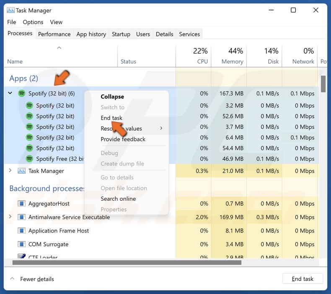Select the Processes tab

(20, 33)
